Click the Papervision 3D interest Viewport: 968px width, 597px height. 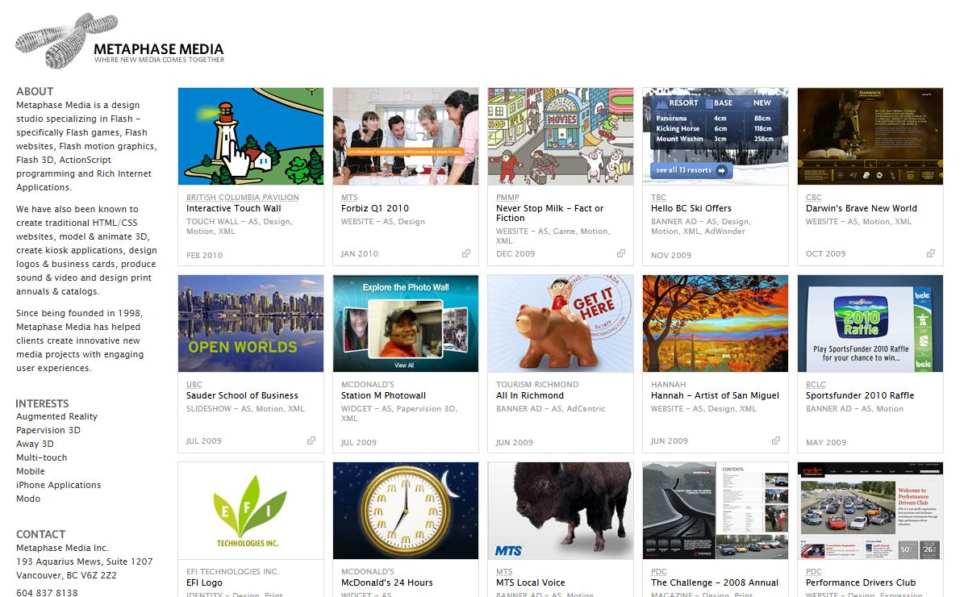click(x=48, y=430)
